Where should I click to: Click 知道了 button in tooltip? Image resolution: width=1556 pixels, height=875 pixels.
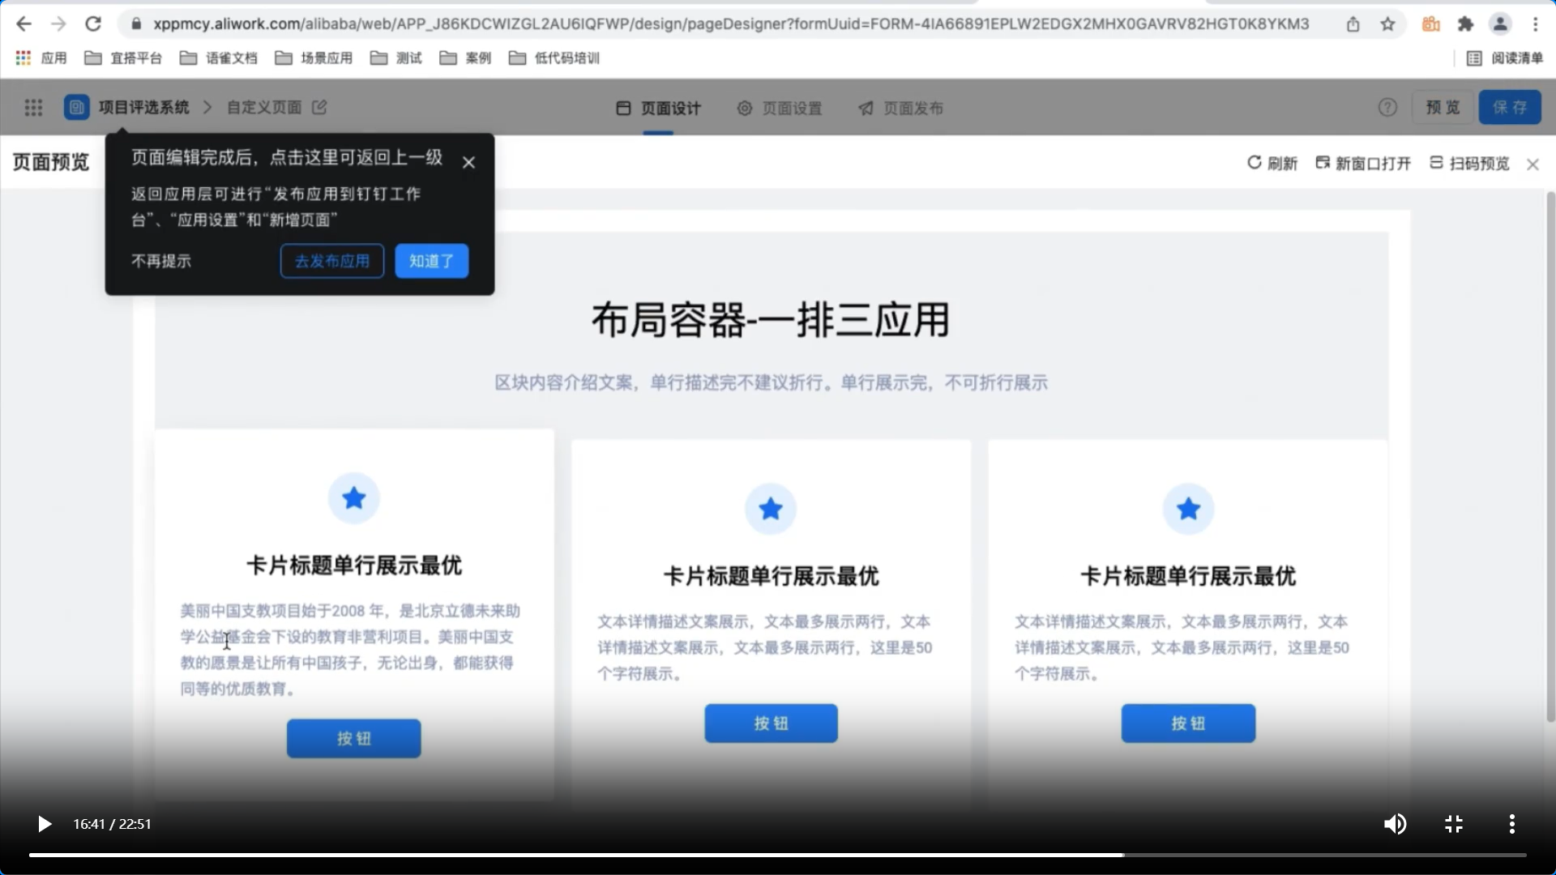coord(431,261)
